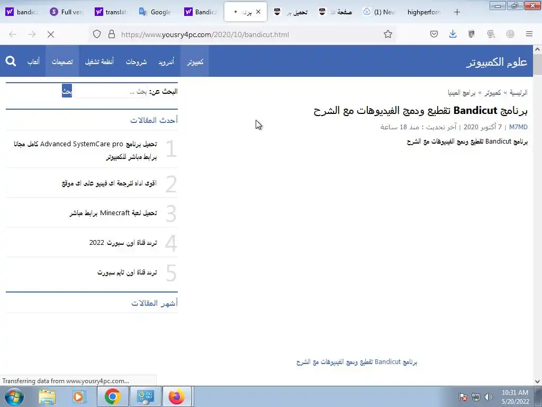
Task: Open the network tray icon
Action: (476, 397)
